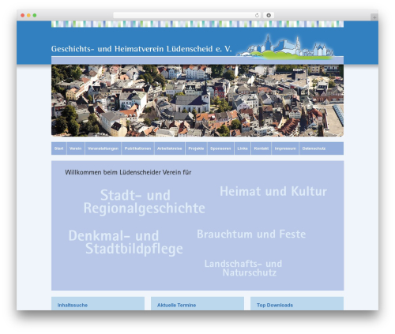Click the Heimat und Kultur heading
This screenshot has height=334, width=395.
click(273, 191)
